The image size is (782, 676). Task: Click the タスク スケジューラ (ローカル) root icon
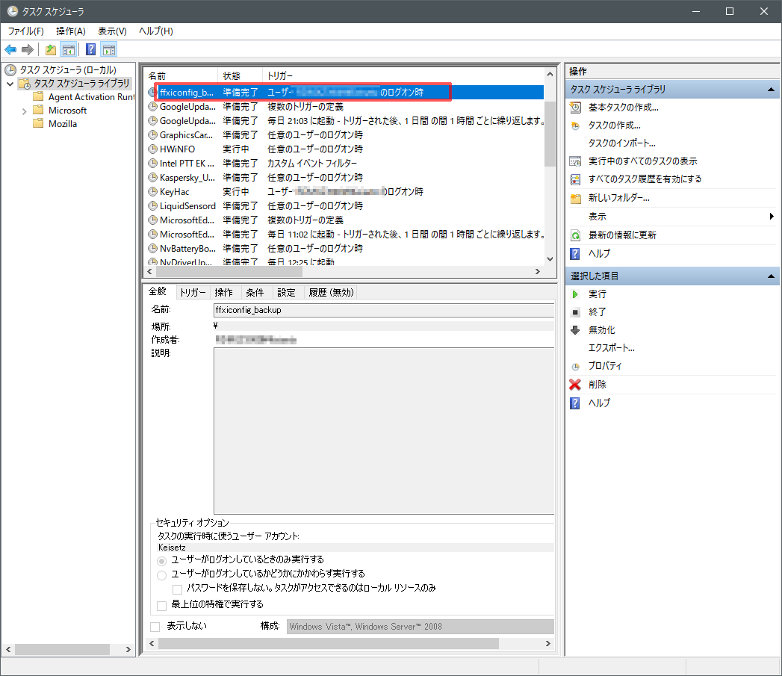coord(10,70)
